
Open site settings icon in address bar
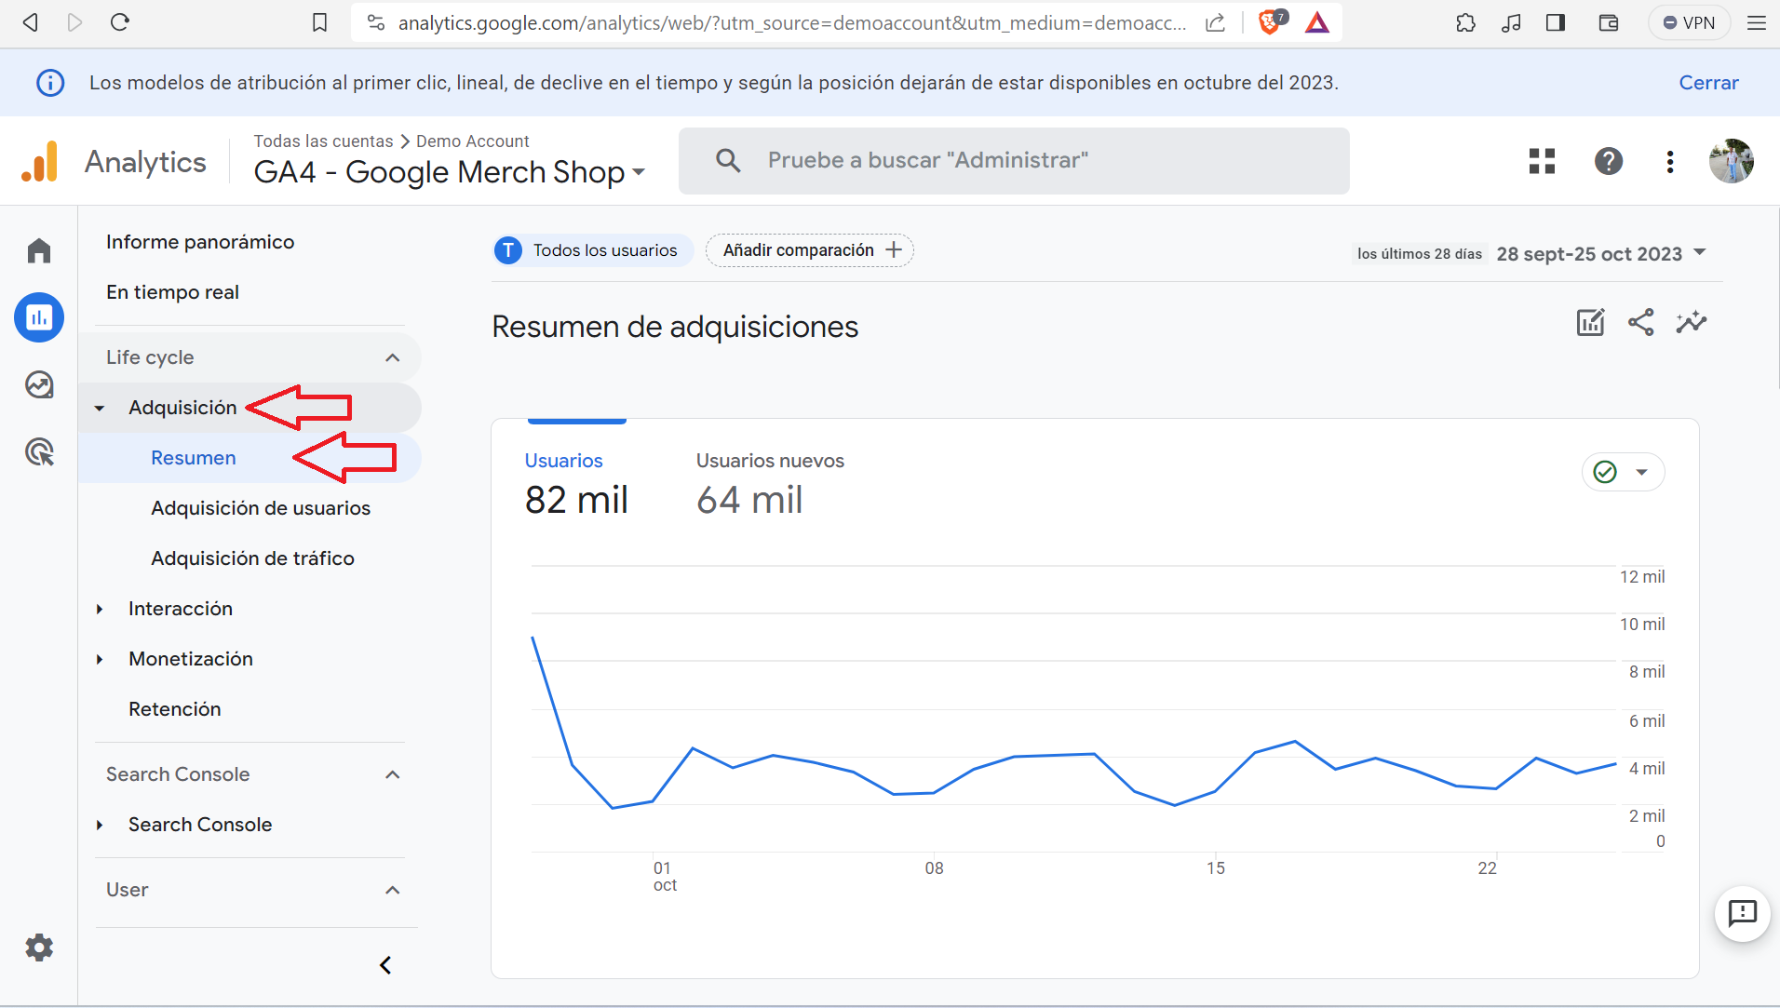coord(376,22)
